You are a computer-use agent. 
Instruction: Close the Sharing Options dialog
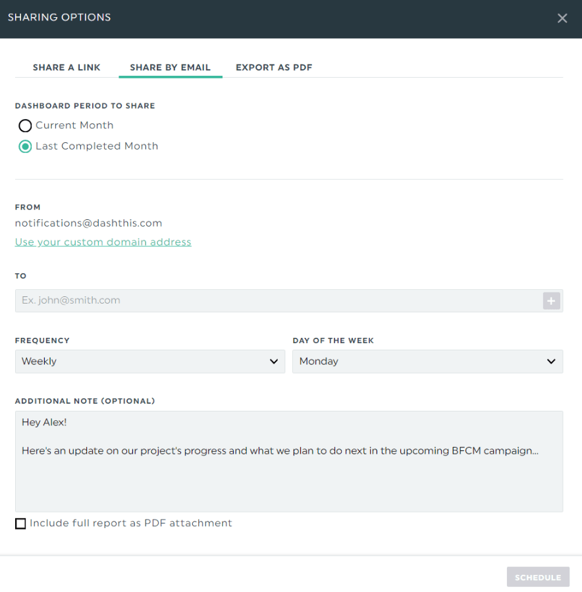pos(562,18)
